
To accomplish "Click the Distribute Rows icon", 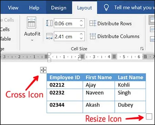I will (93, 23).
